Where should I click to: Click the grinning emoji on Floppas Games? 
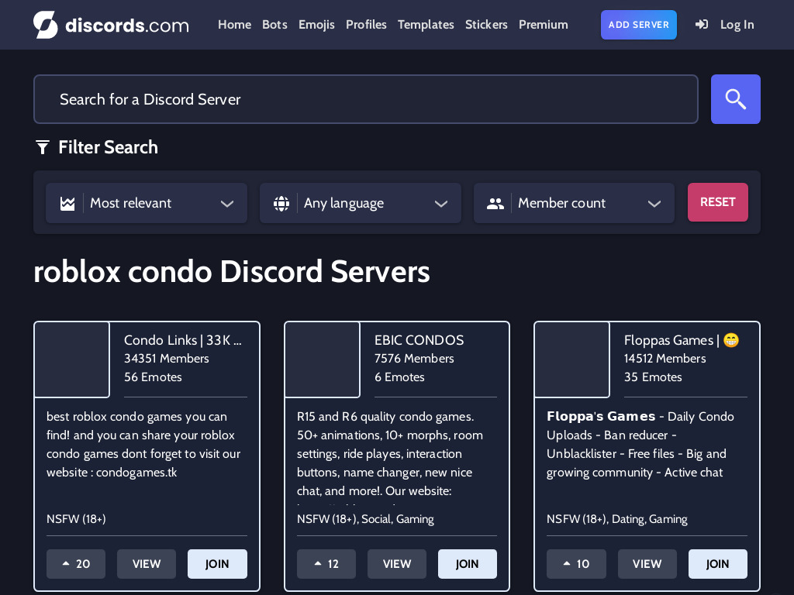tap(731, 340)
